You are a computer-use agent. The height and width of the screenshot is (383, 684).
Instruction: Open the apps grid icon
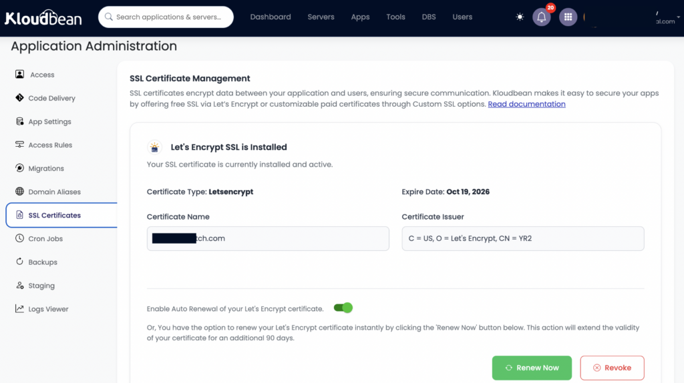[568, 17]
